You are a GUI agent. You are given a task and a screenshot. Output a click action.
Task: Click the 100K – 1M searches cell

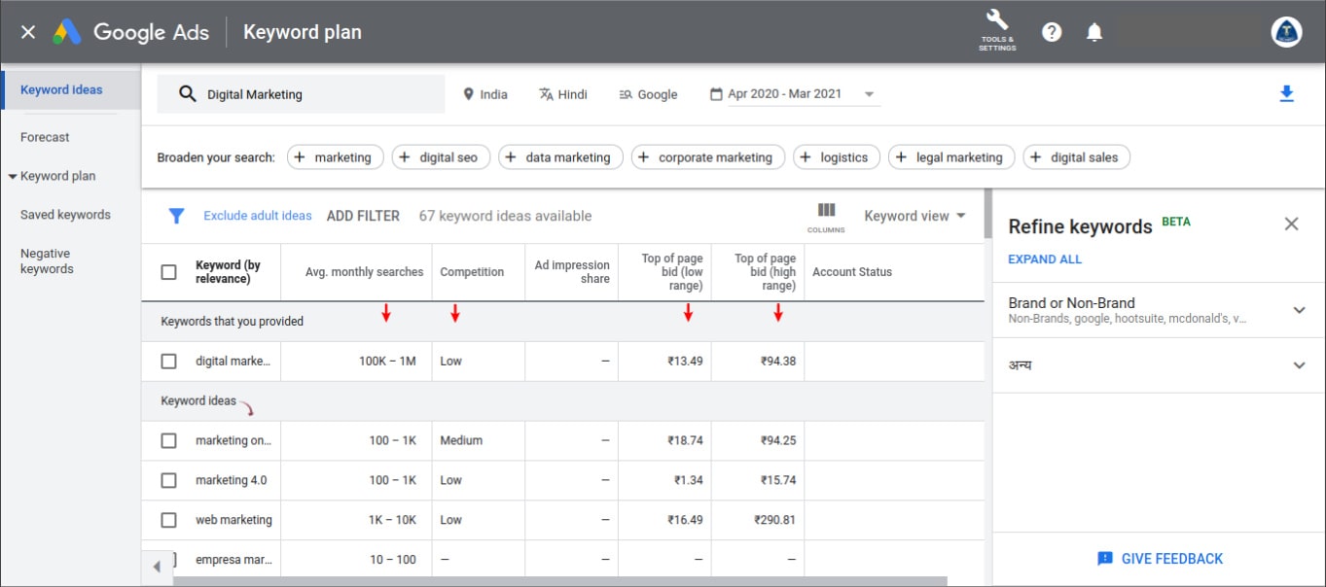pyautogui.click(x=387, y=361)
